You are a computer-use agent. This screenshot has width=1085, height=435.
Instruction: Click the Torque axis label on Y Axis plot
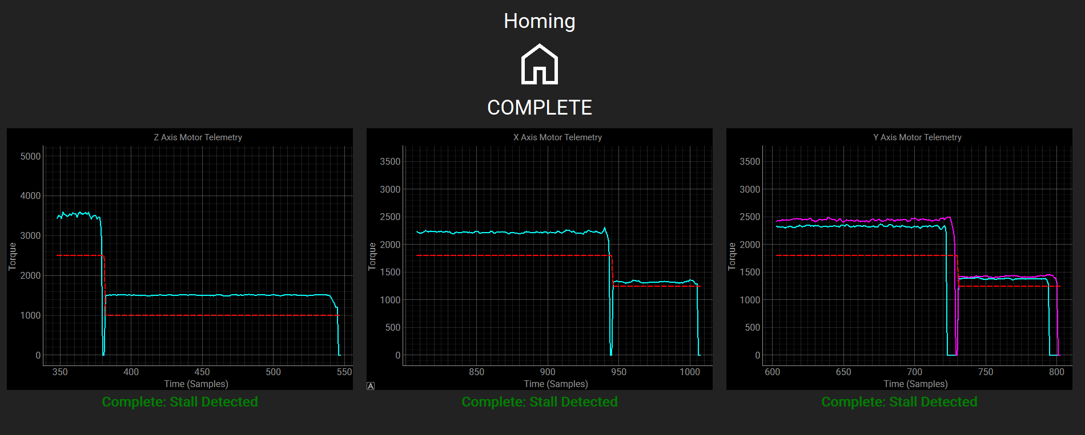pos(732,256)
